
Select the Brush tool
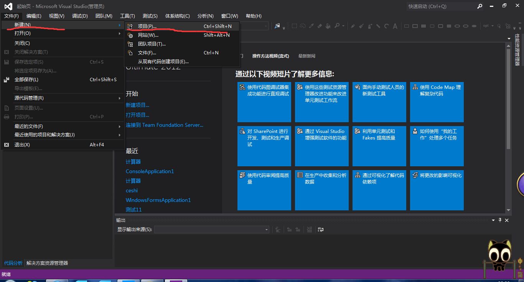[361, 26]
